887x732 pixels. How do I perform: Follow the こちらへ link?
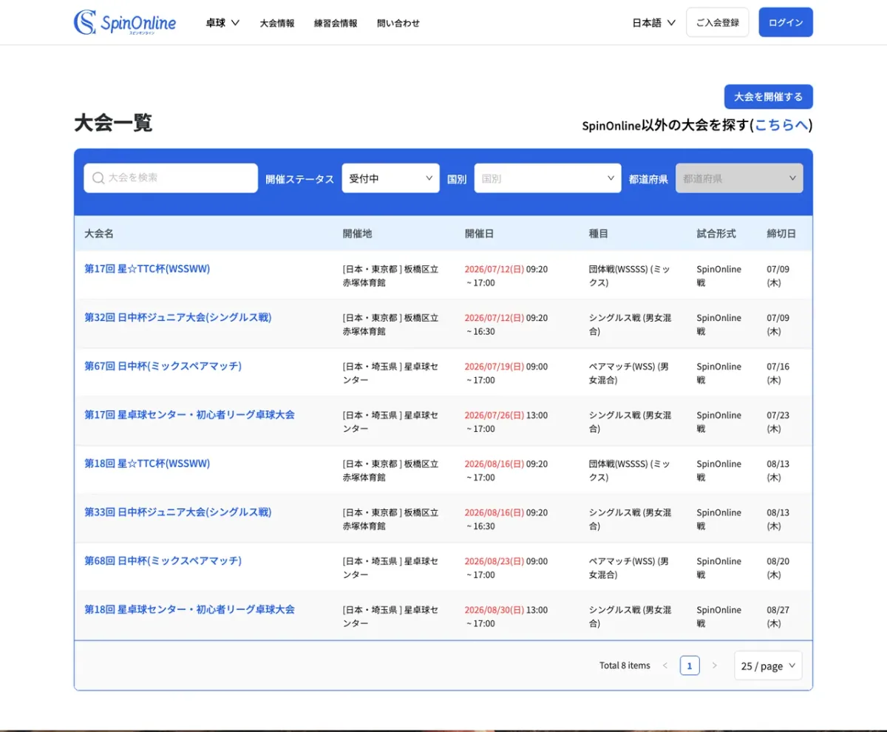[x=781, y=125]
